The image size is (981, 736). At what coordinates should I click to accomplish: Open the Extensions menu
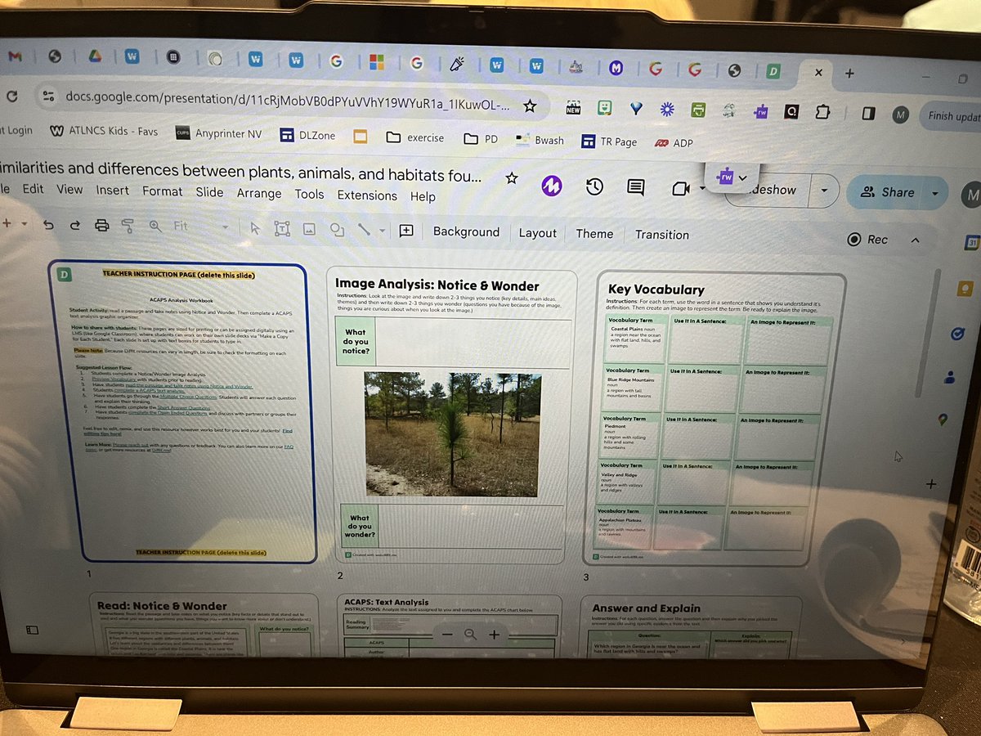[367, 195]
